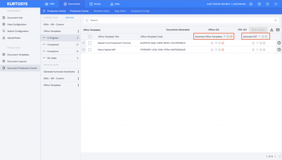Click the arrow icon in Generate PDF header
This screenshot has height=160, width=282.
point(259,37)
